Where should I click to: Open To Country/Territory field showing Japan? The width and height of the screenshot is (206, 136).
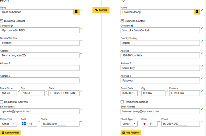pos(160,43)
